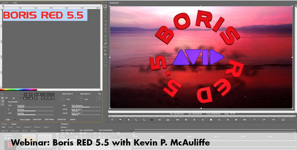Click the RGB channels icon
Viewport: 297px width, 150px height.
click(152, 120)
